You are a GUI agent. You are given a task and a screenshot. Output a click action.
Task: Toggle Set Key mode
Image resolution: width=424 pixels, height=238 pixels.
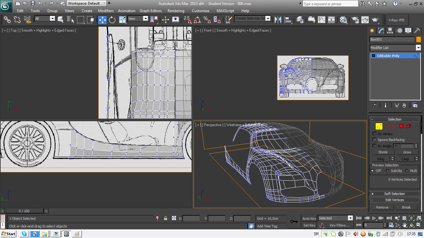[x=309, y=225]
